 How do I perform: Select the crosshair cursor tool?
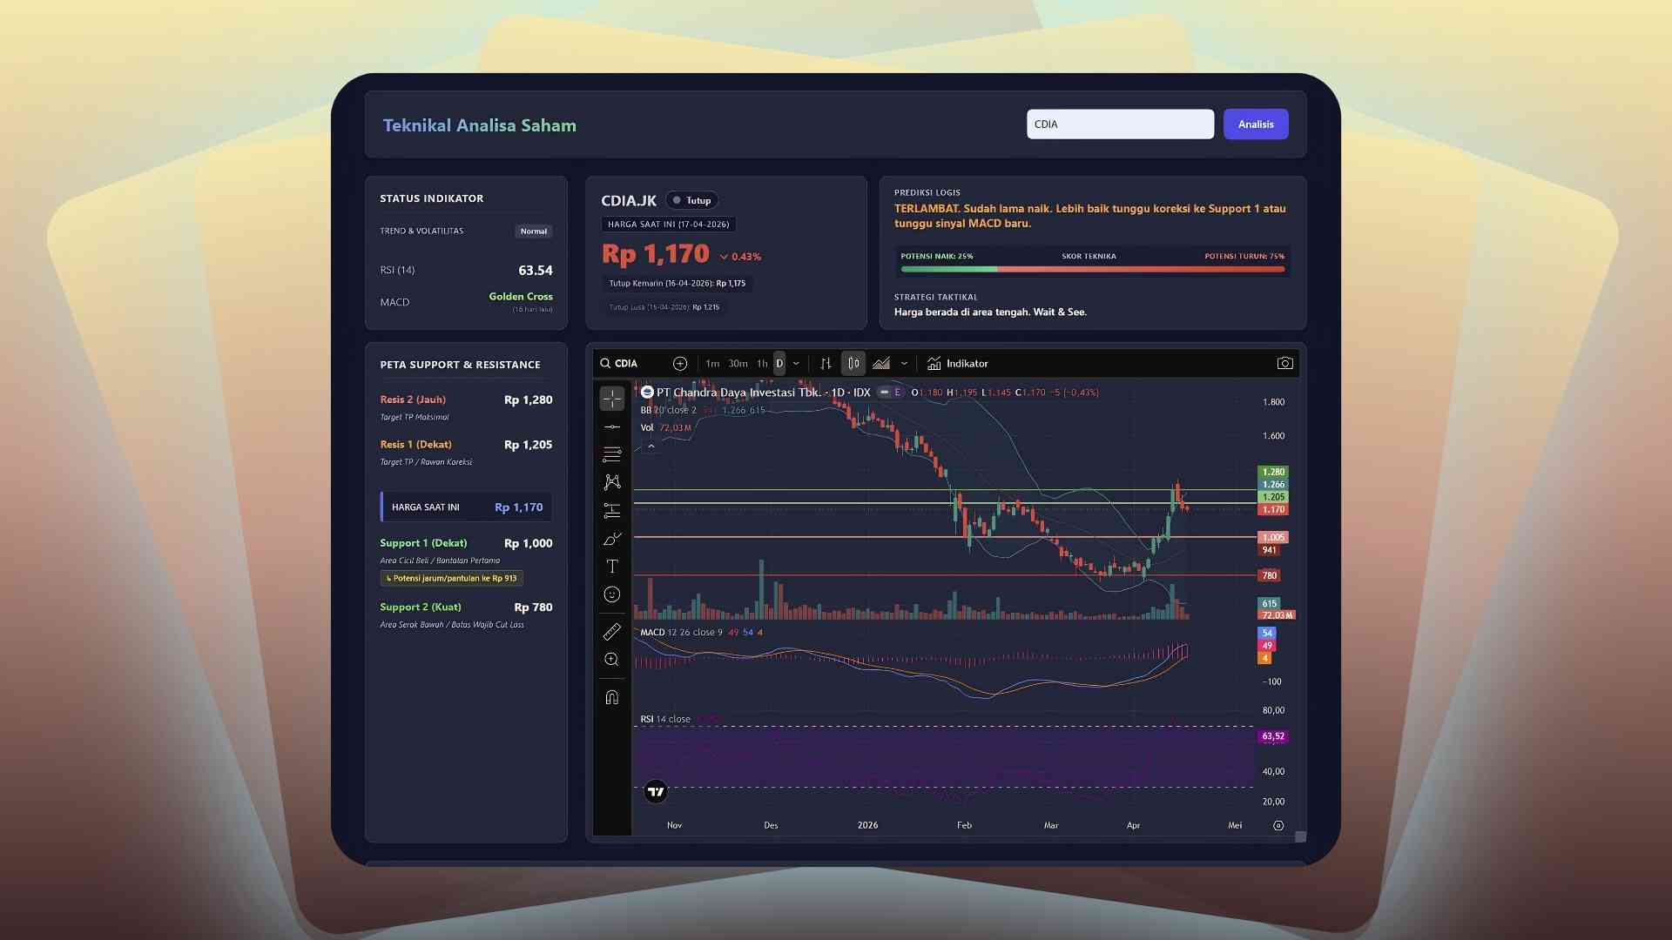tap(612, 398)
